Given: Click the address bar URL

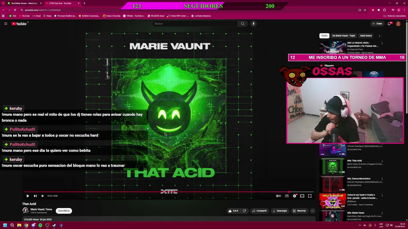Looking at the screenshot, I should click(43, 10).
